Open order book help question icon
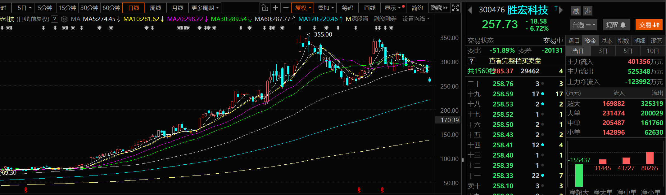The width and height of the screenshot is (666, 195). coord(471,61)
